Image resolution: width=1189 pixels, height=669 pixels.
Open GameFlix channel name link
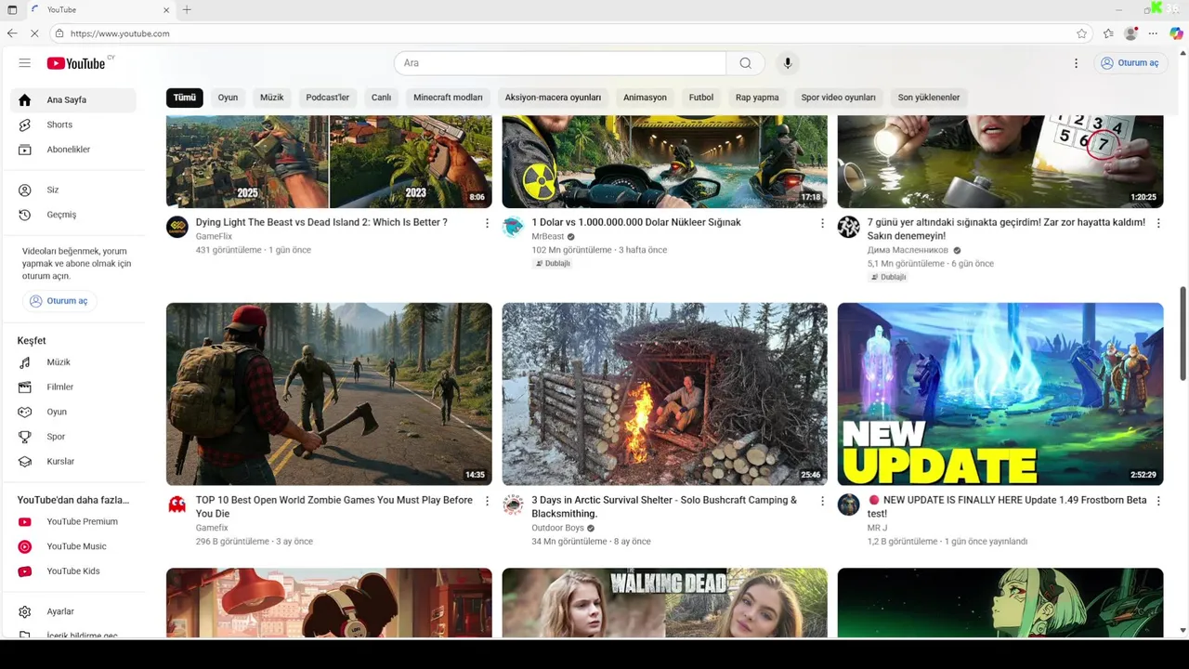tap(214, 237)
